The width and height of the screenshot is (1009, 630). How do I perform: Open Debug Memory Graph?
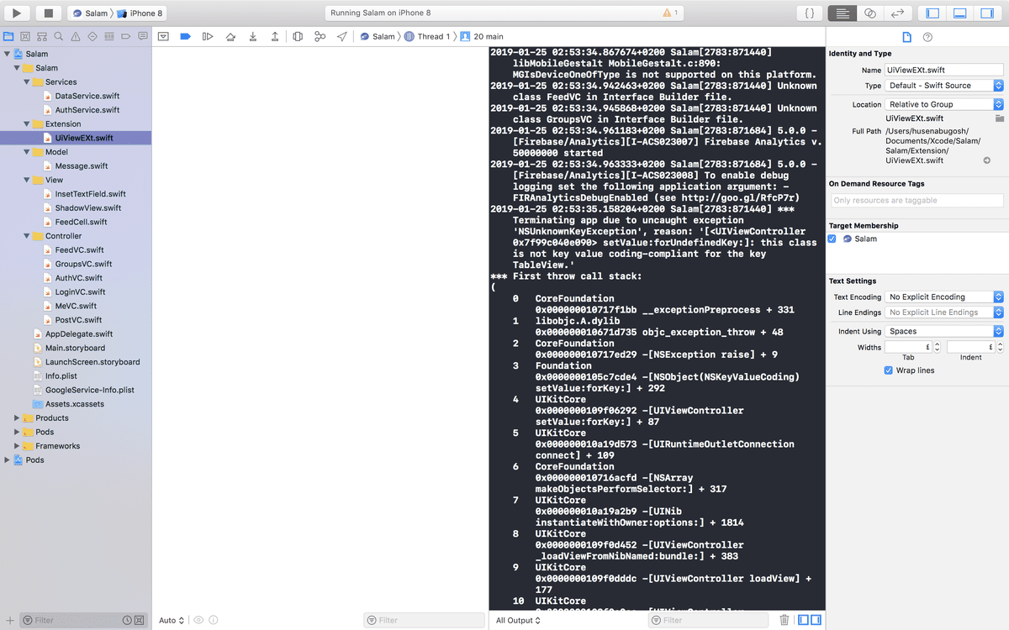(x=320, y=36)
